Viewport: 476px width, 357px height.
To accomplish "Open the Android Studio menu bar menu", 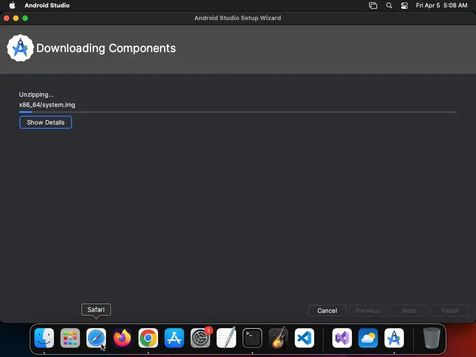I will tap(47, 5).
